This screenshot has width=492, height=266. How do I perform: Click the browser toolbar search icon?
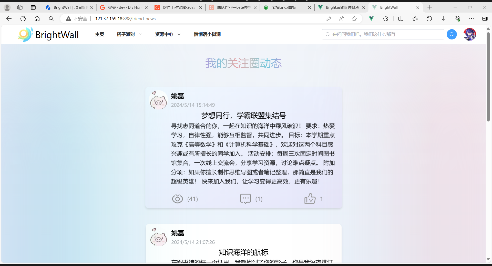[51, 19]
